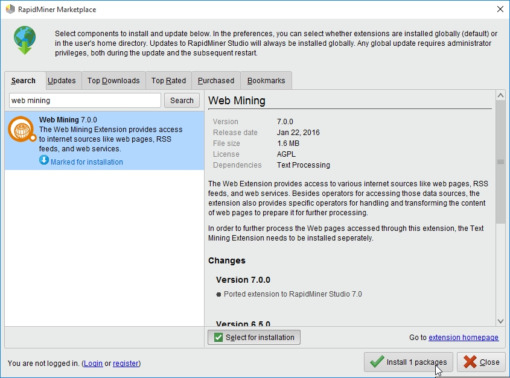
Task: Click inside the web mining search field
Action: point(84,100)
